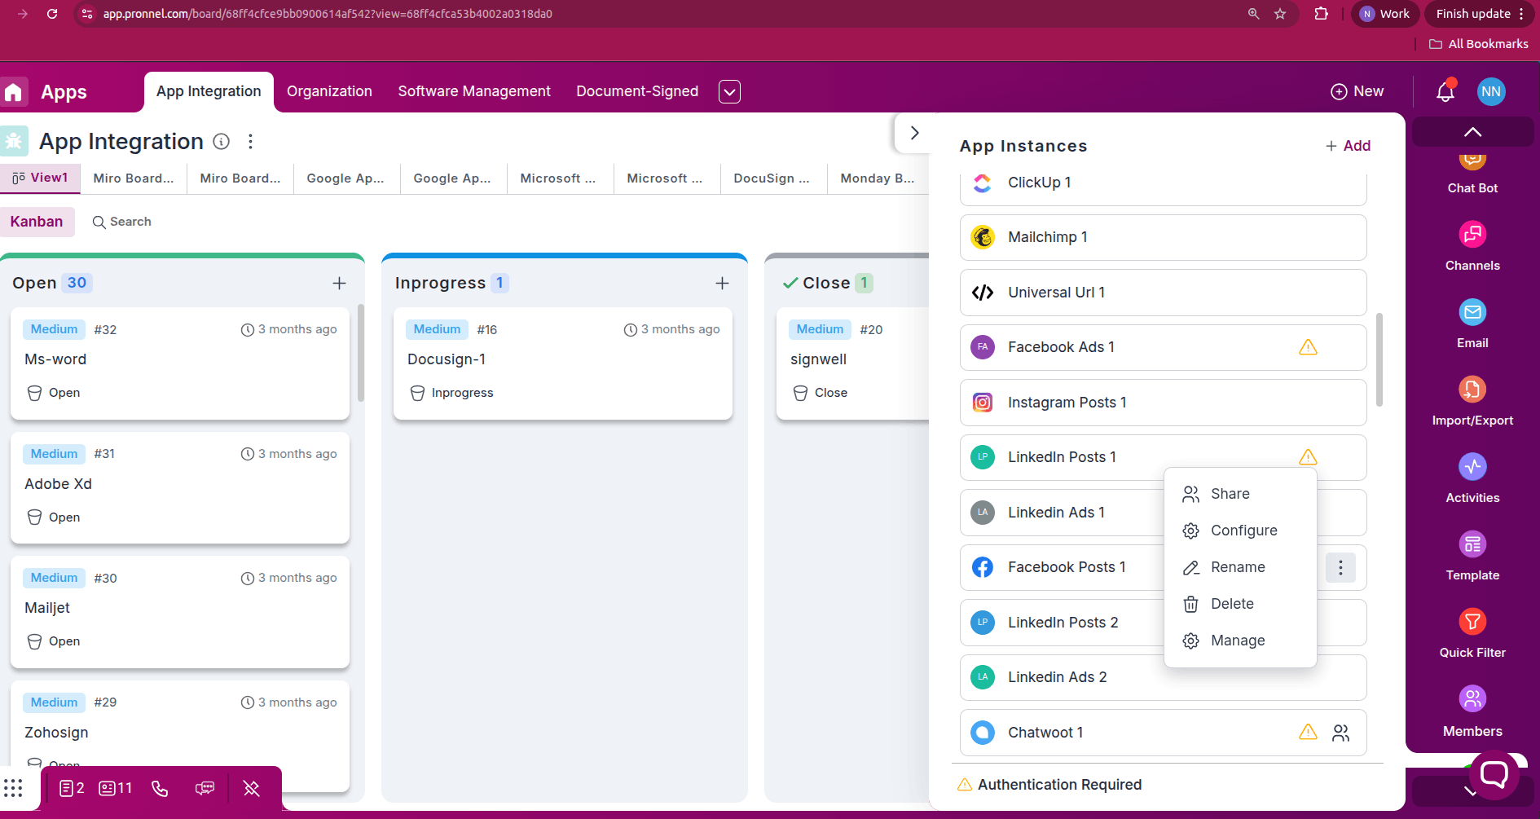
Task: Open the phone call icon in bottom toolbar
Action: coord(160,788)
